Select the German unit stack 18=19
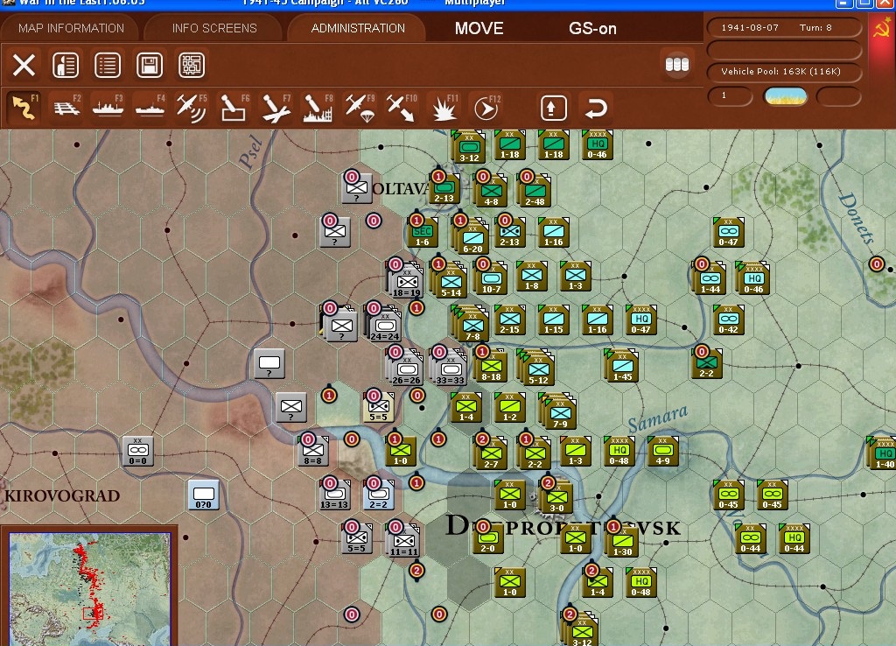 point(406,280)
